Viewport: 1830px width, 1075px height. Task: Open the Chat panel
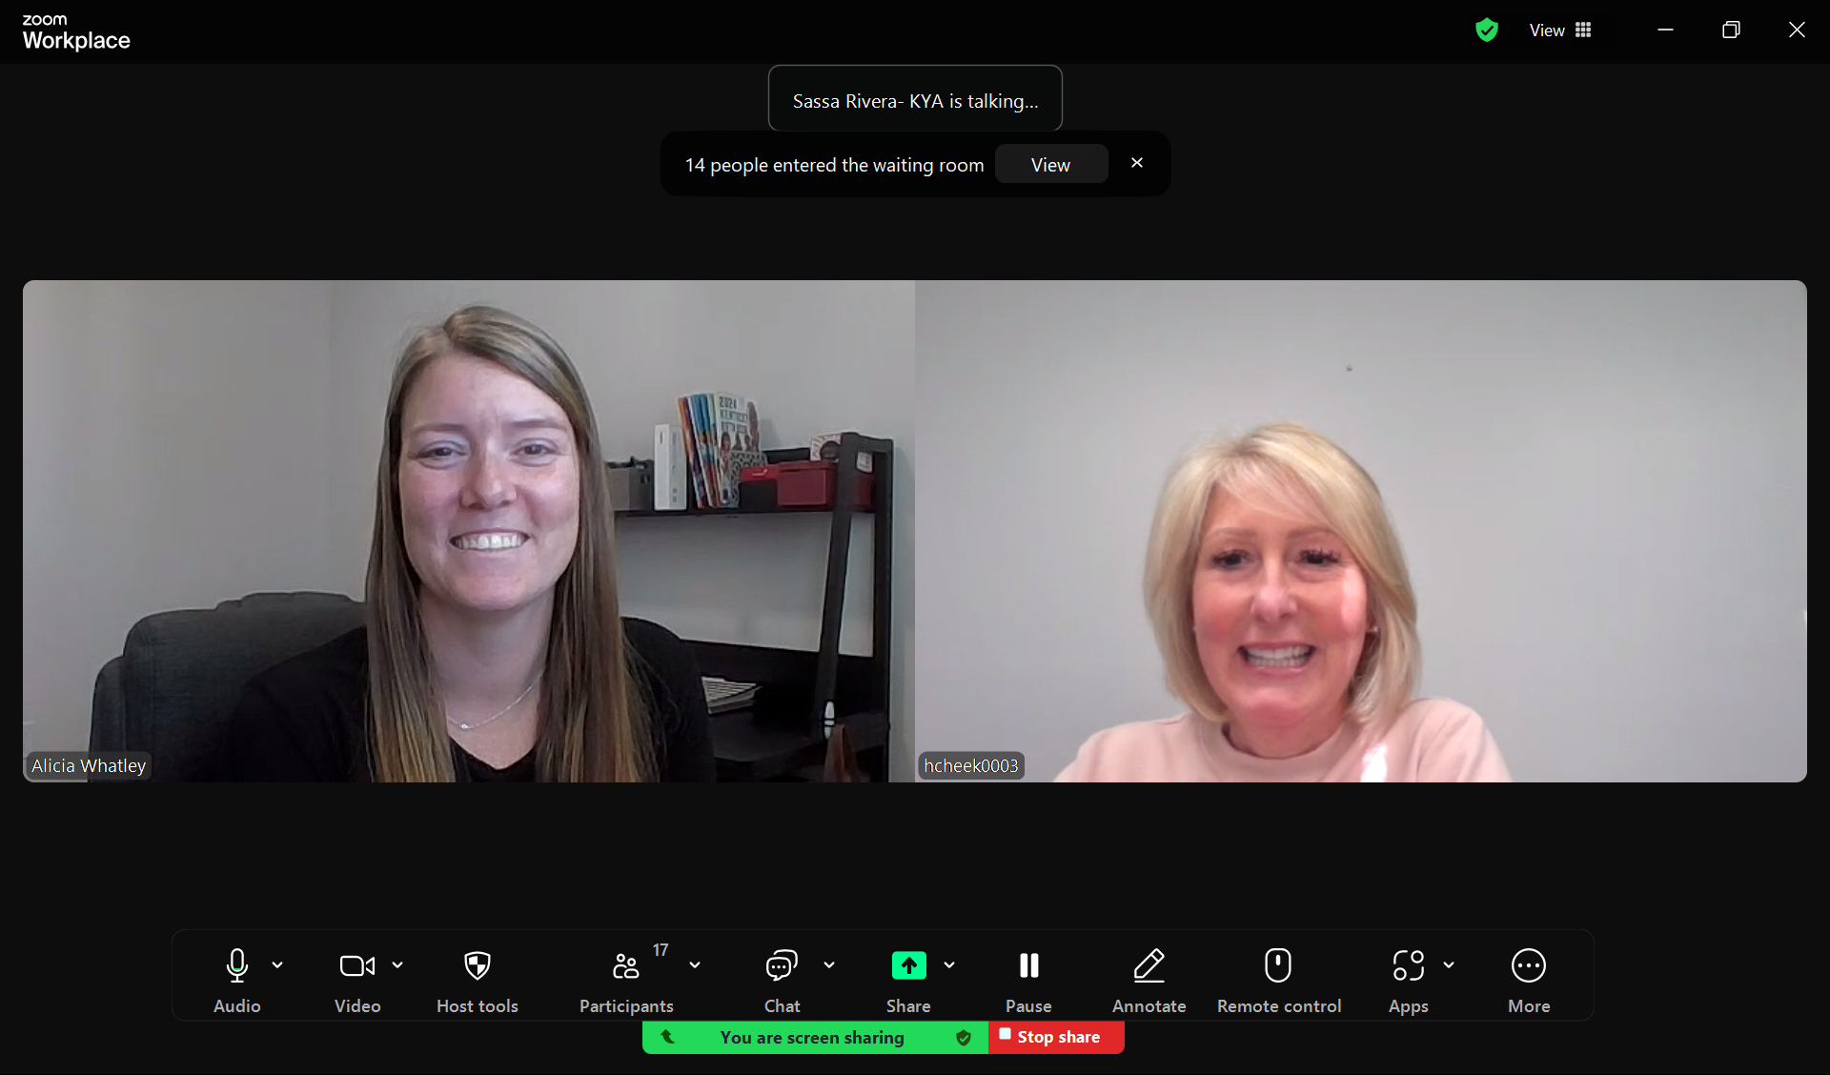click(782, 966)
